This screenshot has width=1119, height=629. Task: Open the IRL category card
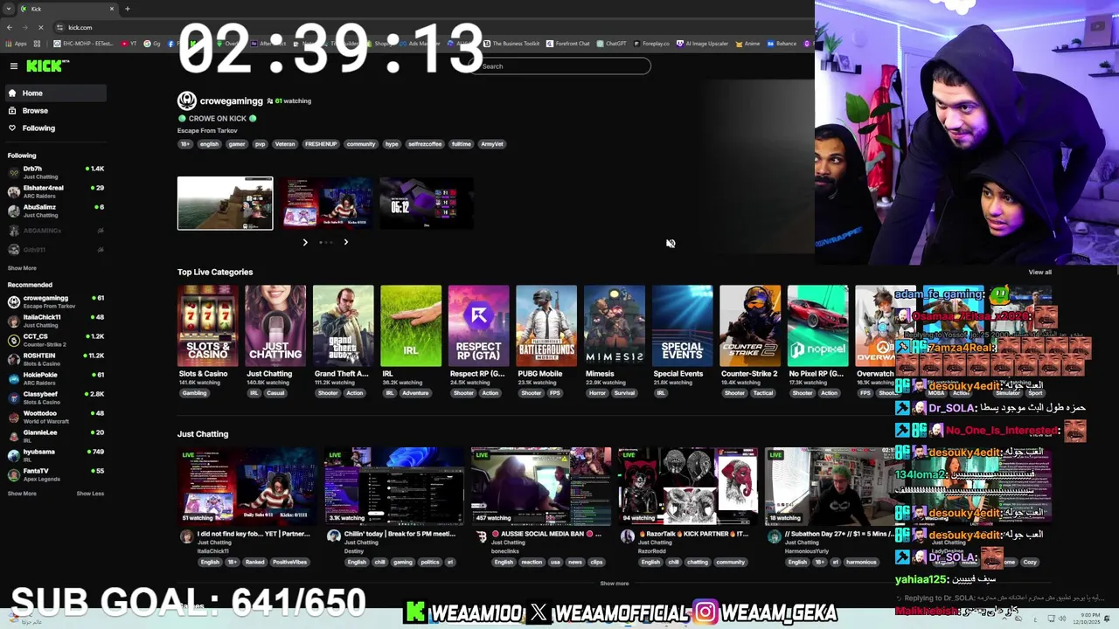click(x=411, y=326)
